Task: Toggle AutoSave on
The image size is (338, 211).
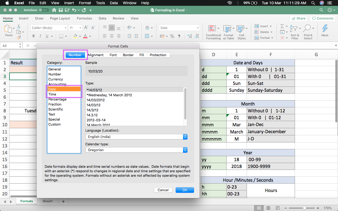Action: click(44, 10)
